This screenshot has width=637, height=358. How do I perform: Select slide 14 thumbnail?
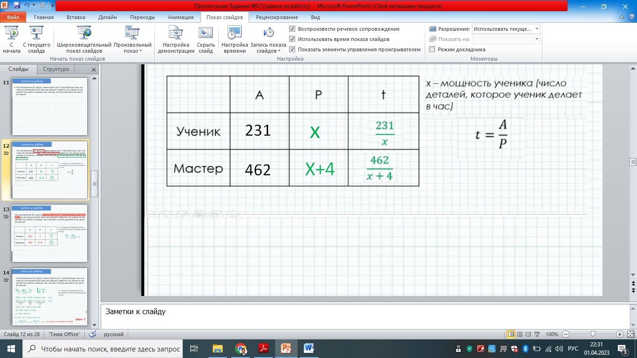(x=49, y=296)
